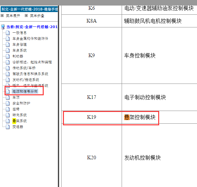Click the page icon beside 制动器
197x187 pixels.
[8, 56]
